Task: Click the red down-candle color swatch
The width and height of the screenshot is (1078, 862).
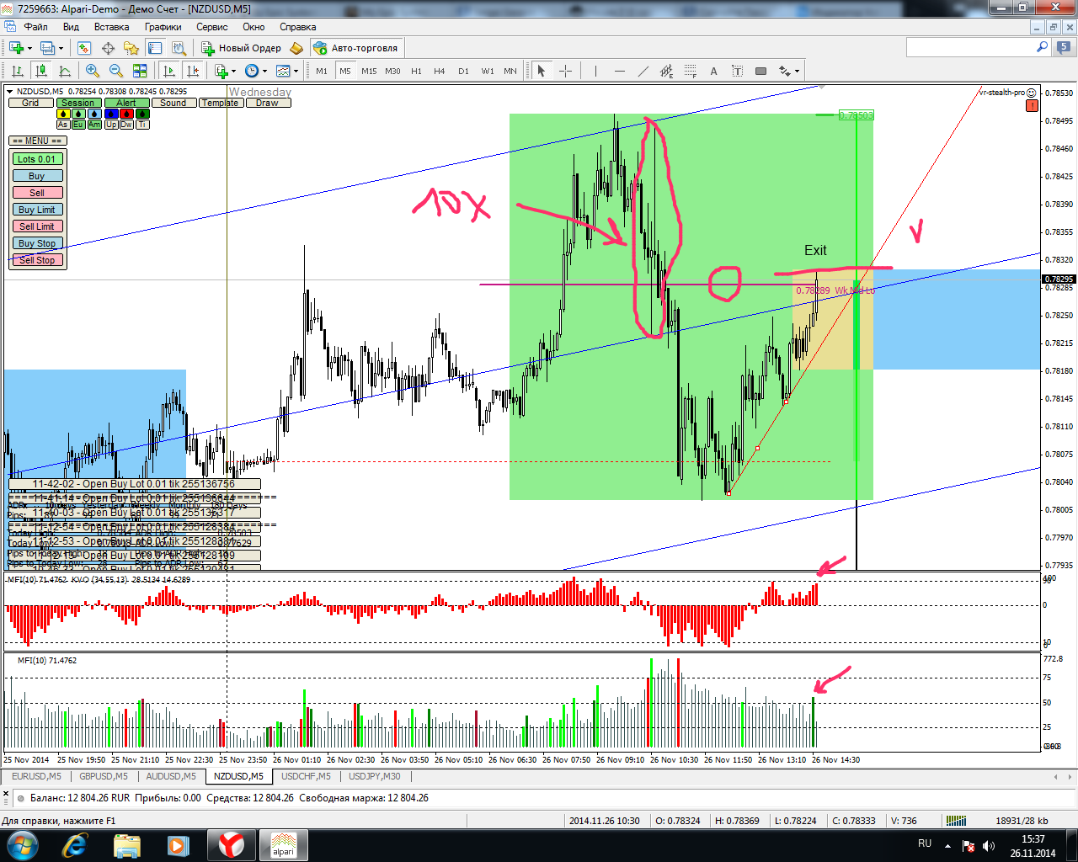Action: [125, 114]
